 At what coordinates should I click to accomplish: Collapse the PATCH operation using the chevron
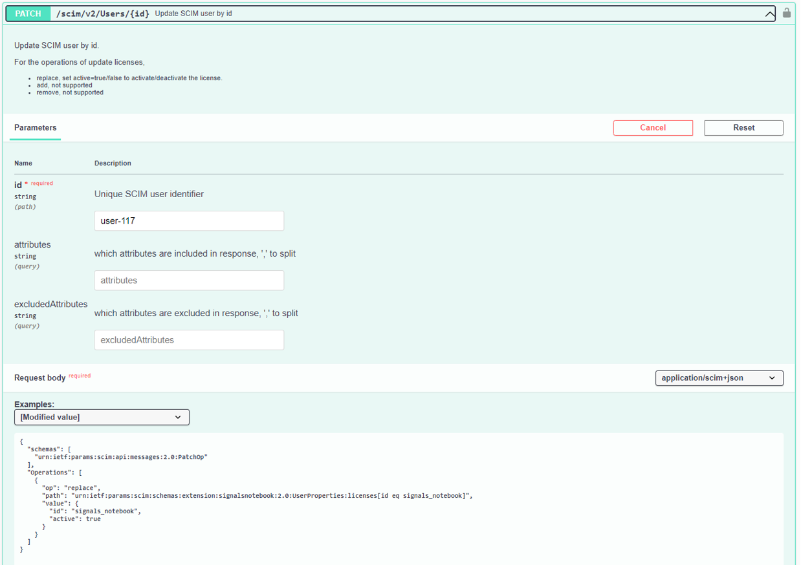coord(769,14)
